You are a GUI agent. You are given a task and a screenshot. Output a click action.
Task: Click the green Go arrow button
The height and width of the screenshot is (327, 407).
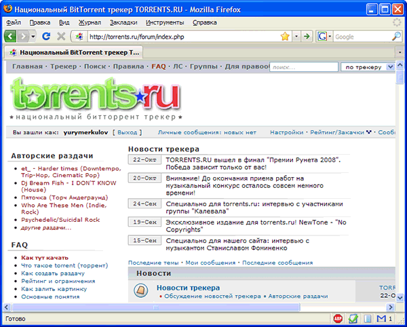(307, 37)
